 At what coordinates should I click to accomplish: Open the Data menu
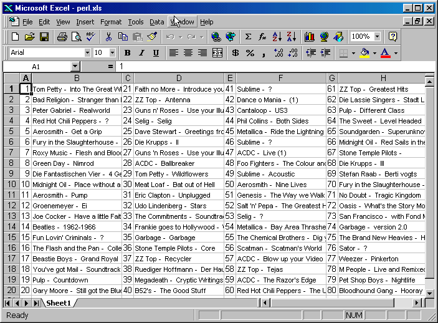coord(157,22)
